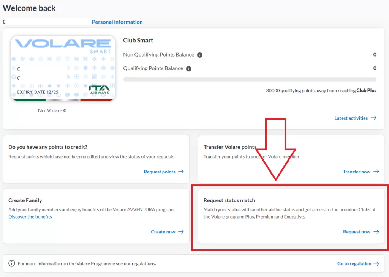This screenshot has height=277, width=389.
Task: Open the Go to regulation link text
Action: tap(354, 264)
